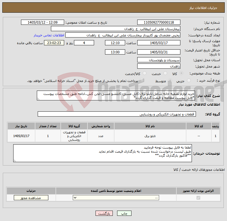Toggle the اسناد خزانه اسلامی payment checkbox
Image resolution: width=227 pixels, height=221 pixels.
point(142,80)
